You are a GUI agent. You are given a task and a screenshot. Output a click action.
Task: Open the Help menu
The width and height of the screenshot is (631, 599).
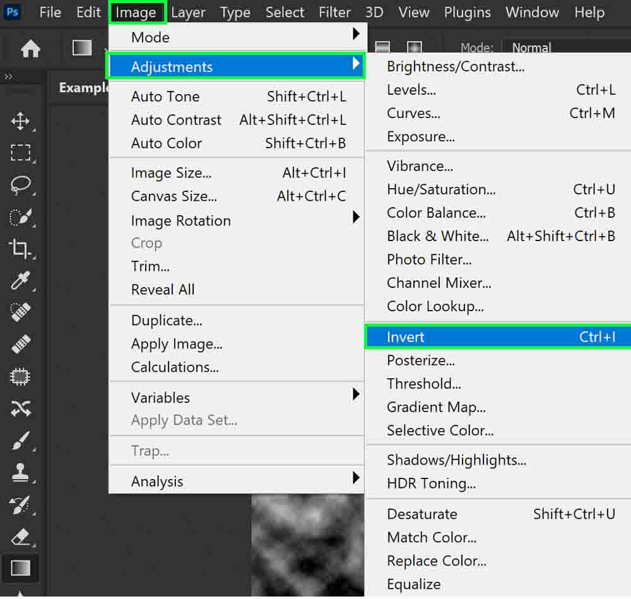coord(589,13)
